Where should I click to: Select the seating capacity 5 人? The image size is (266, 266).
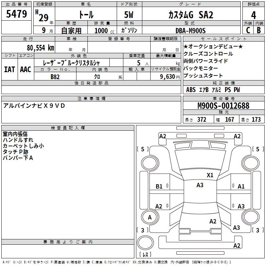click(143, 63)
